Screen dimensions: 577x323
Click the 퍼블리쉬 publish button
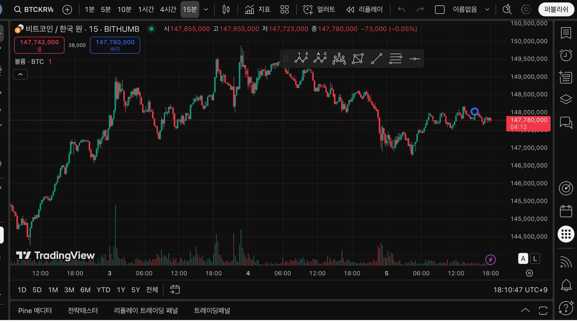click(x=556, y=10)
